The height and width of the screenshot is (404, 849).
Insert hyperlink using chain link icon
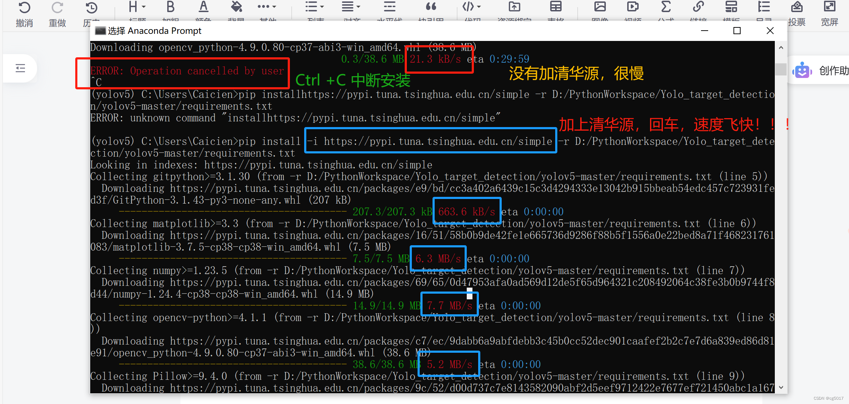[698, 7]
